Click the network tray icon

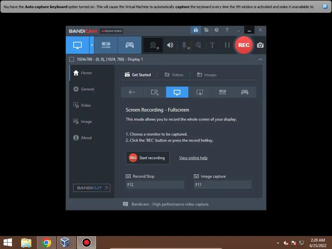(302, 243)
